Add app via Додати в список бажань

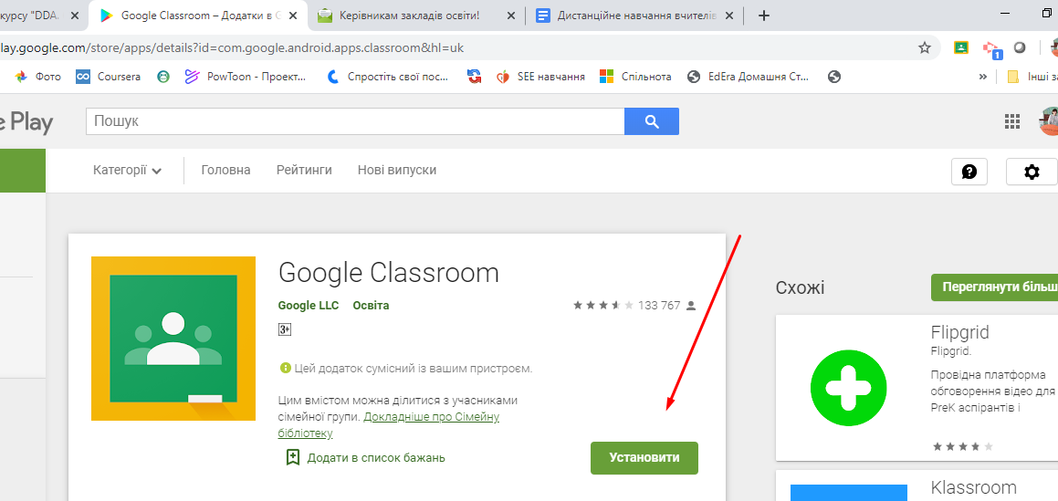coord(376,458)
